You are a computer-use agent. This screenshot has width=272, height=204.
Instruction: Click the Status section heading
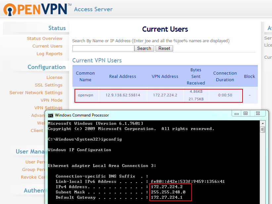(x=57, y=28)
